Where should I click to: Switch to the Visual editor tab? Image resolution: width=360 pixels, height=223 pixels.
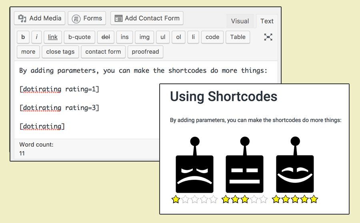tap(240, 21)
